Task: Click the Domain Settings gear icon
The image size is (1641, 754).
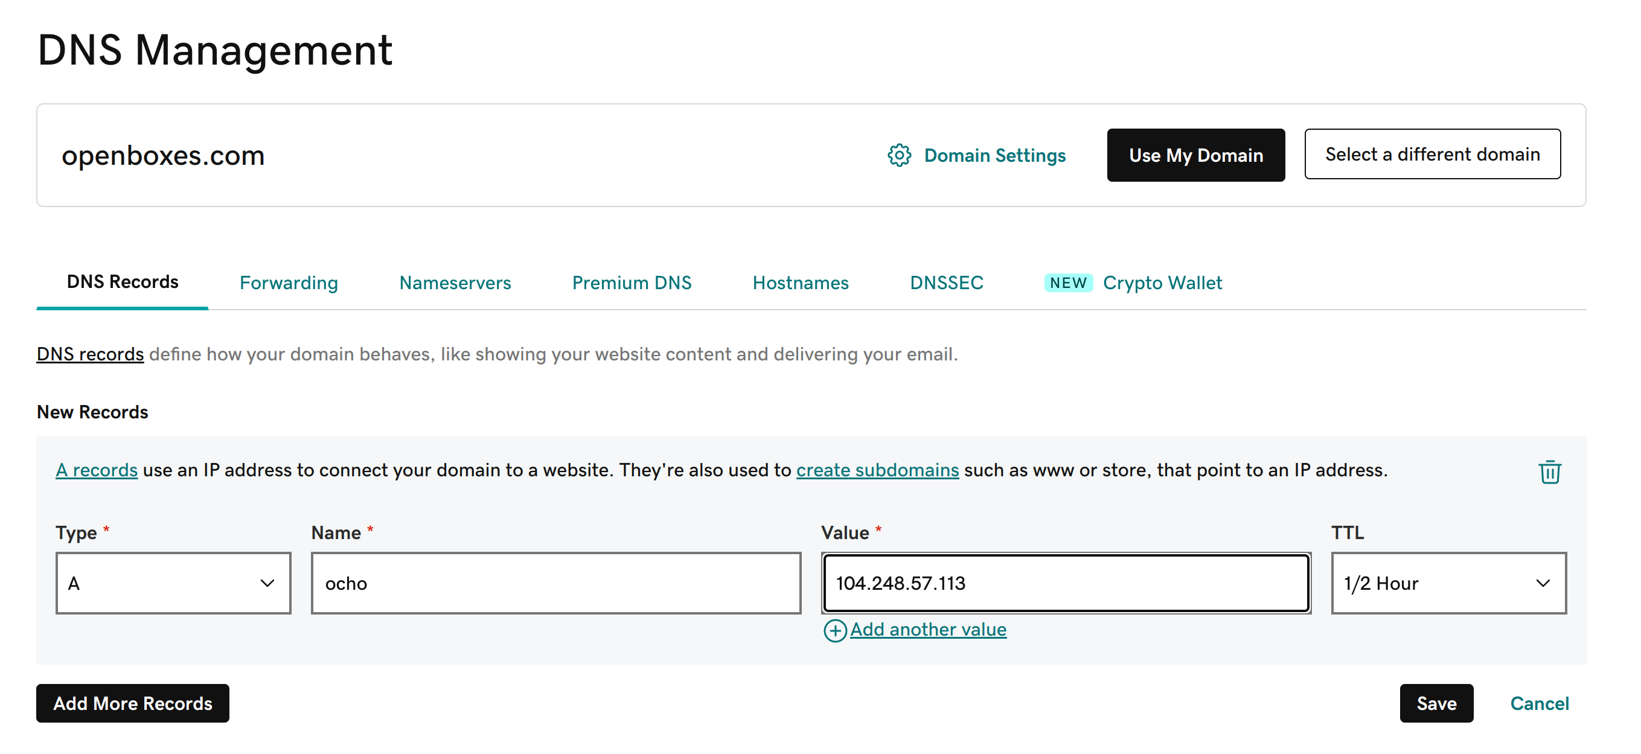Action: [899, 155]
